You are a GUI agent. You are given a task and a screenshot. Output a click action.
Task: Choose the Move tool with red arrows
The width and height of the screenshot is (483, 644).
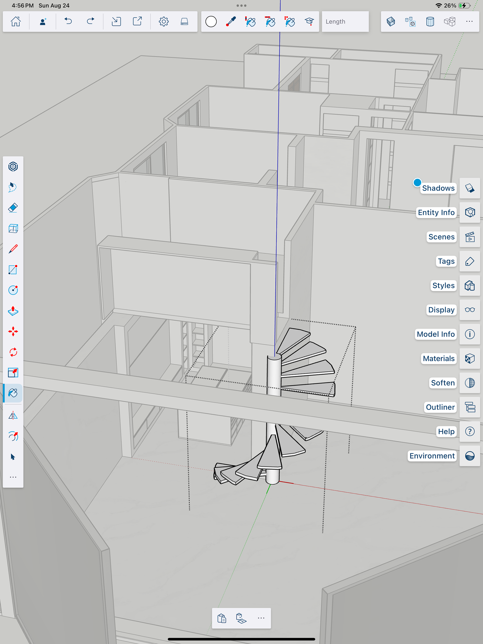click(x=13, y=331)
